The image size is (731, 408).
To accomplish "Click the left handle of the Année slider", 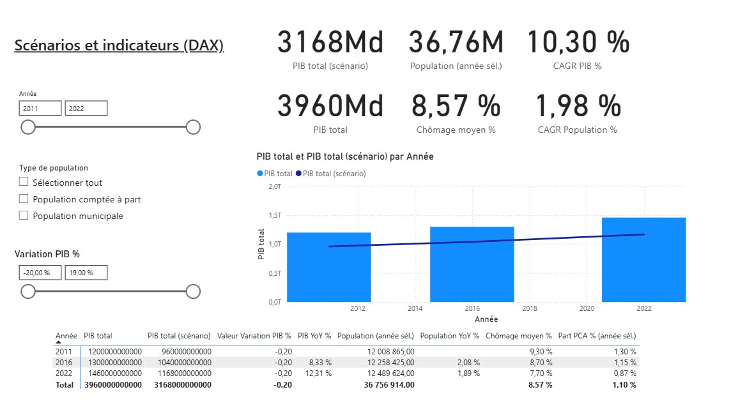I will pyautogui.click(x=28, y=127).
